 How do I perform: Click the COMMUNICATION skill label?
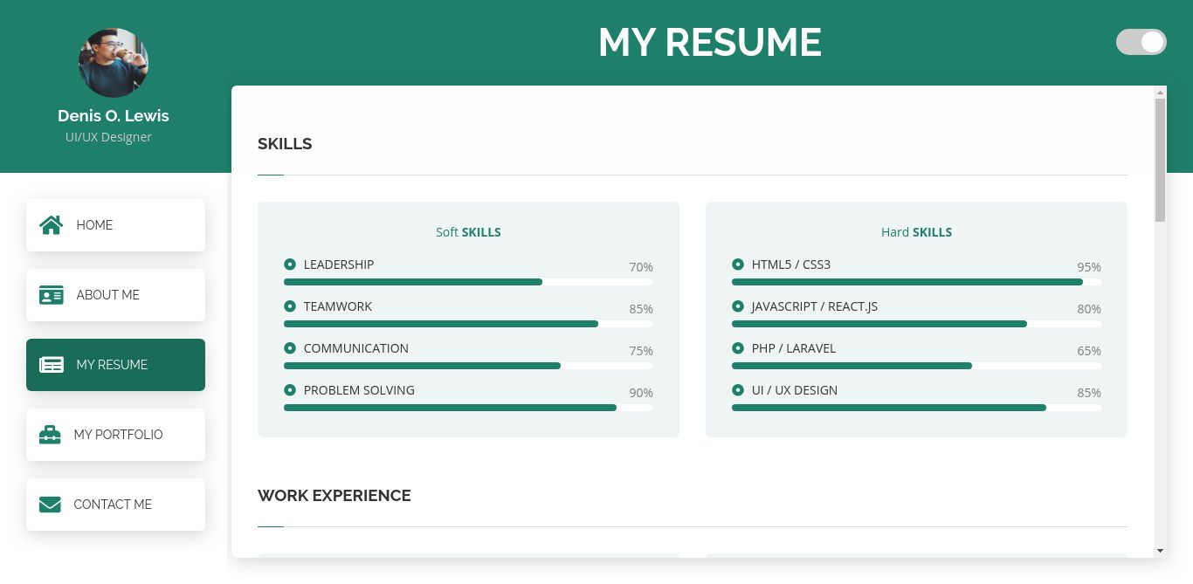pyautogui.click(x=356, y=348)
